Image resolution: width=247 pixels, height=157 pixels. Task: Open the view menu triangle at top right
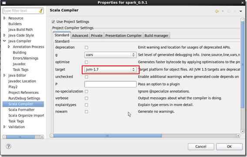(x=241, y=11)
